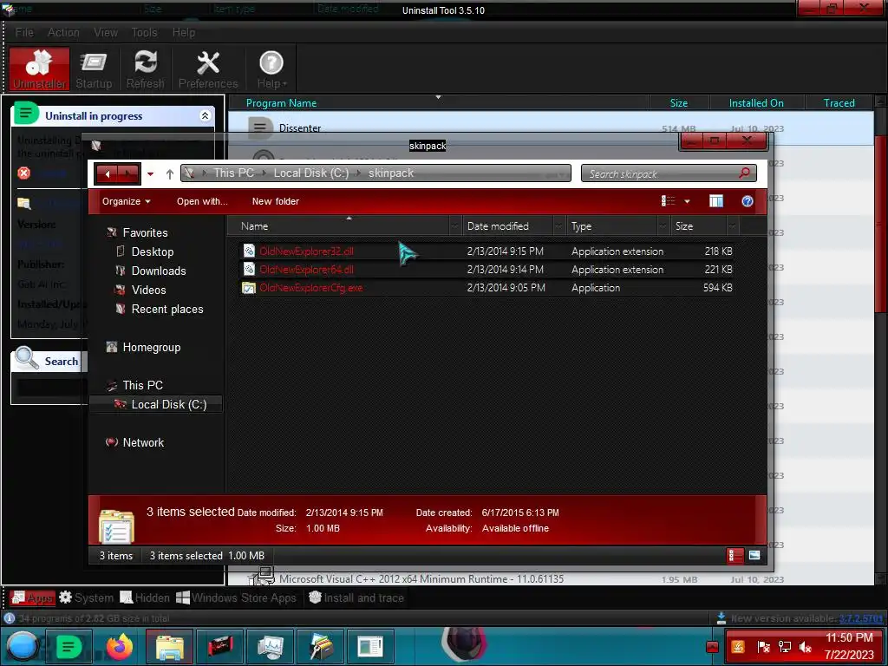Open Startup section in Uninstall Tool
Screen dimensions: 888x666
94,69
